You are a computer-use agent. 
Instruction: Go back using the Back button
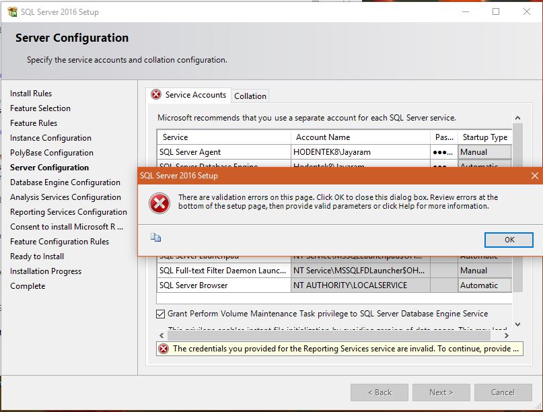pos(379,392)
